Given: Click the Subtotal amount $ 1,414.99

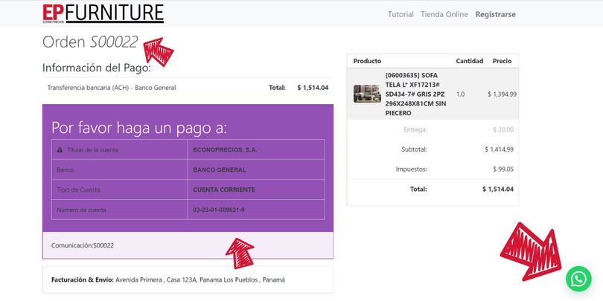Looking at the screenshot, I should [x=499, y=149].
